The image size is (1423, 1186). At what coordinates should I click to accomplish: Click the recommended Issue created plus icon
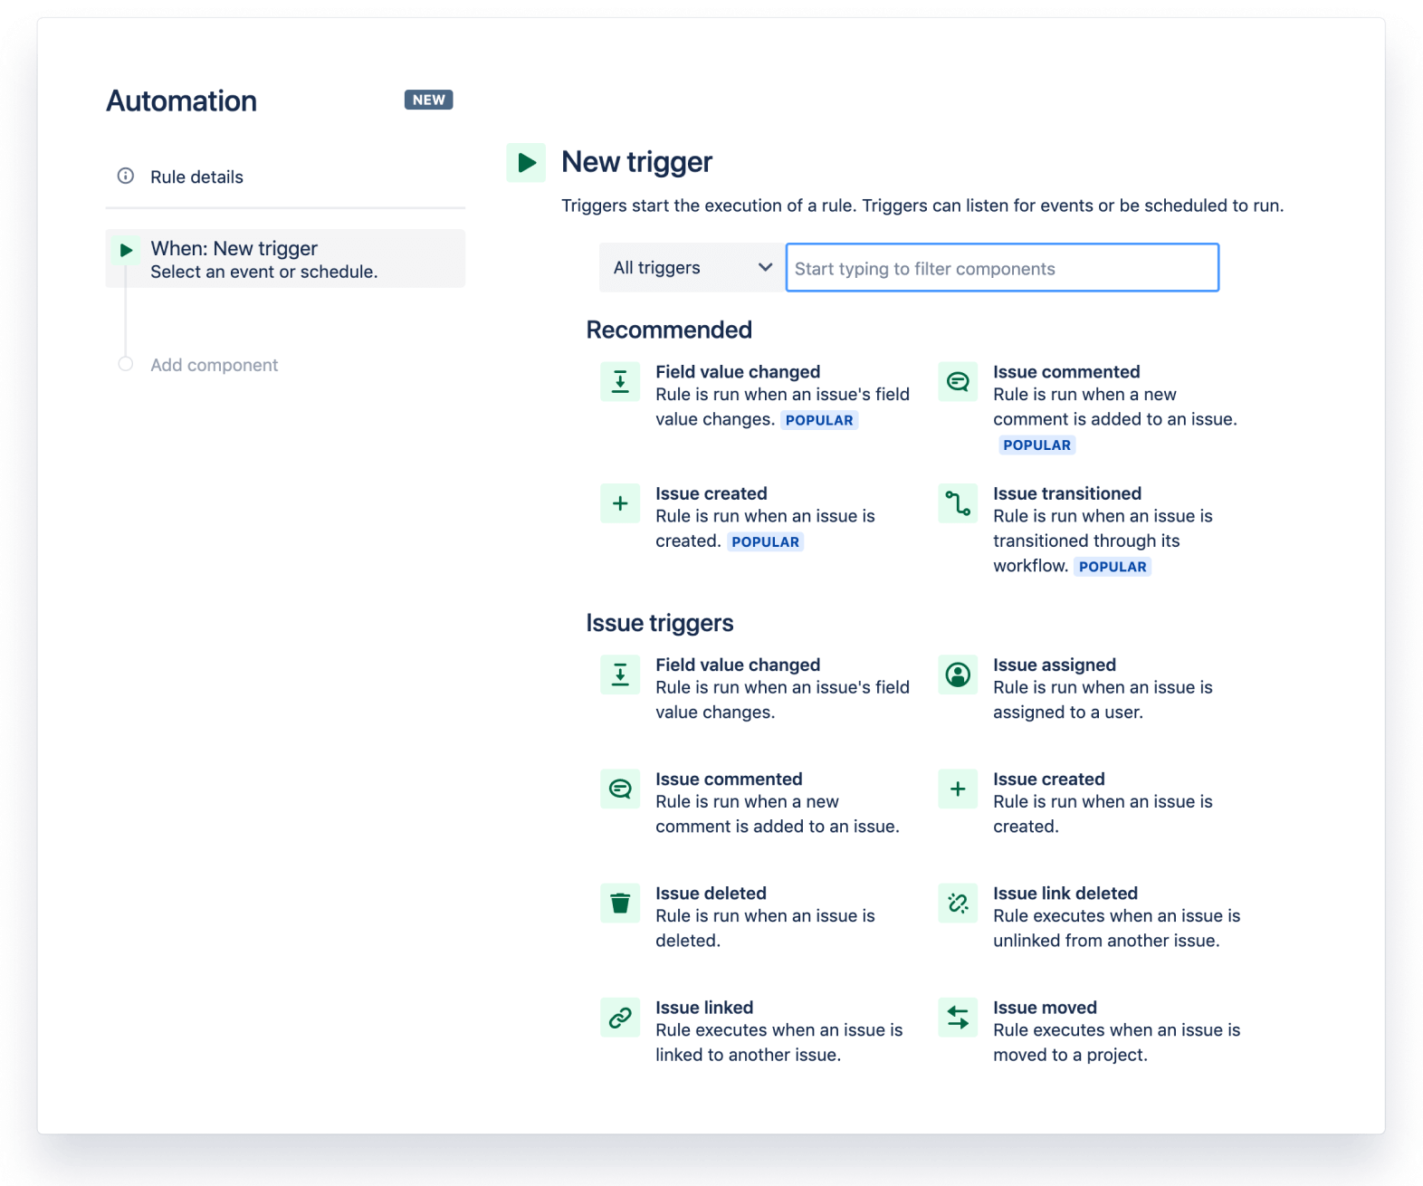(620, 503)
